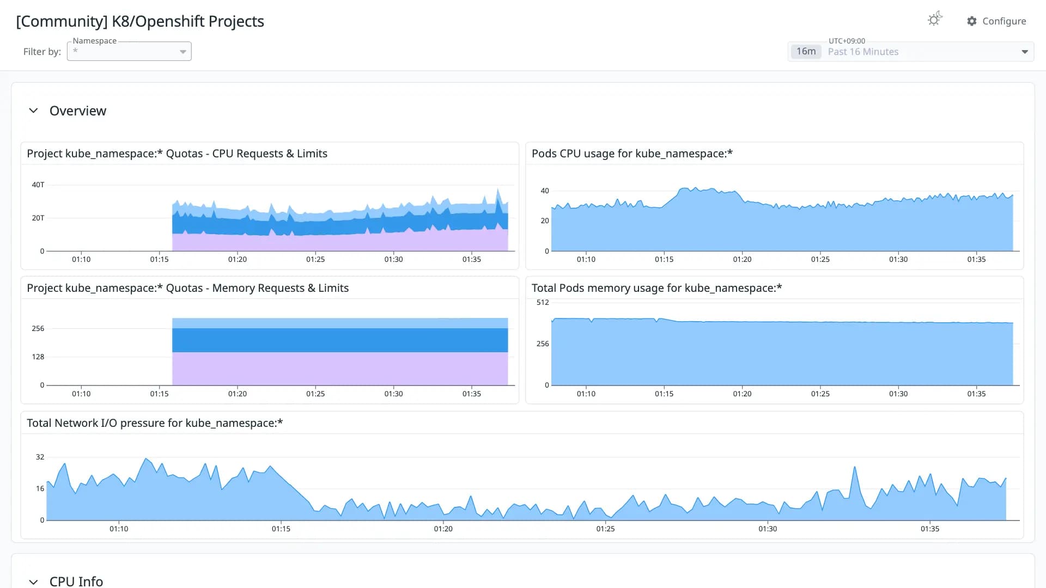Click the Total Pods memory usage widget title
The width and height of the screenshot is (1046, 588).
tap(656, 288)
